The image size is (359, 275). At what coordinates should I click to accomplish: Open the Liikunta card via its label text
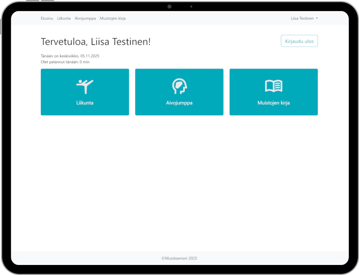pos(85,103)
